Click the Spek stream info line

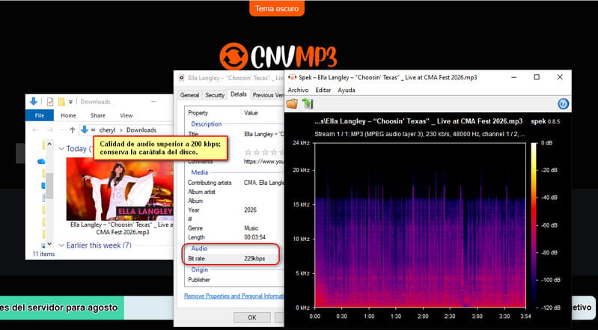pos(420,134)
